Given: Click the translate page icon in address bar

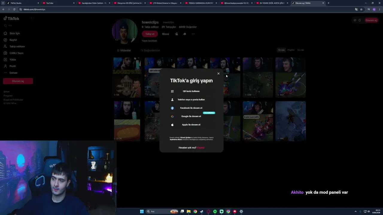Looking at the screenshot, I should (356, 10).
